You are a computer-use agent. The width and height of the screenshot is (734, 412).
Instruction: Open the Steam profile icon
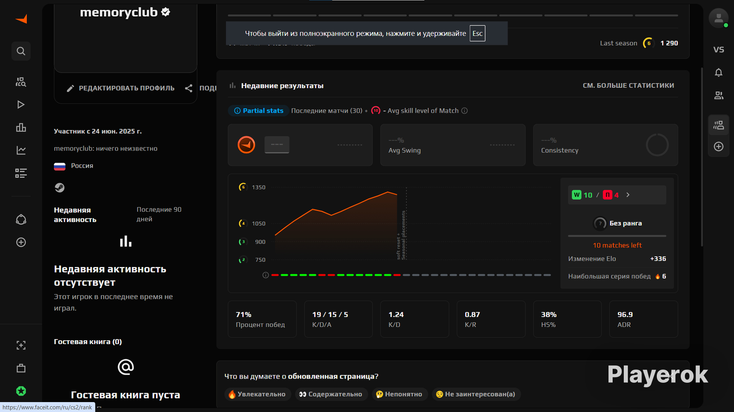(x=59, y=187)
